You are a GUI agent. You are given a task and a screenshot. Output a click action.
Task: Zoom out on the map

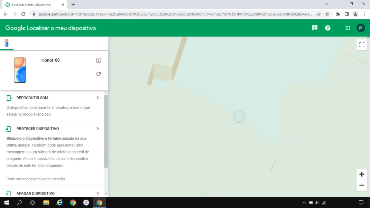tap(362, 185)
